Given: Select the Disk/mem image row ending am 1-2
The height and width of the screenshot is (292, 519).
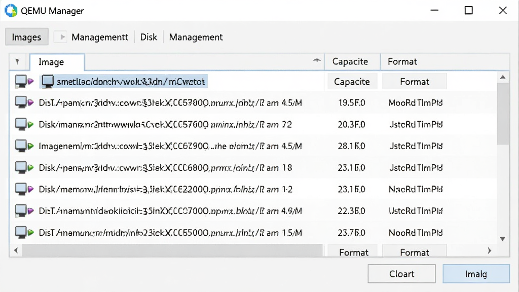Looking at the screenshot, I should pyautogui.click(x=166, y=190).
